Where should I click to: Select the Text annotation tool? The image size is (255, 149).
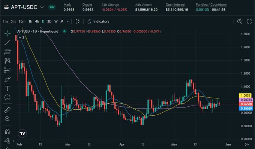[7, 88]
